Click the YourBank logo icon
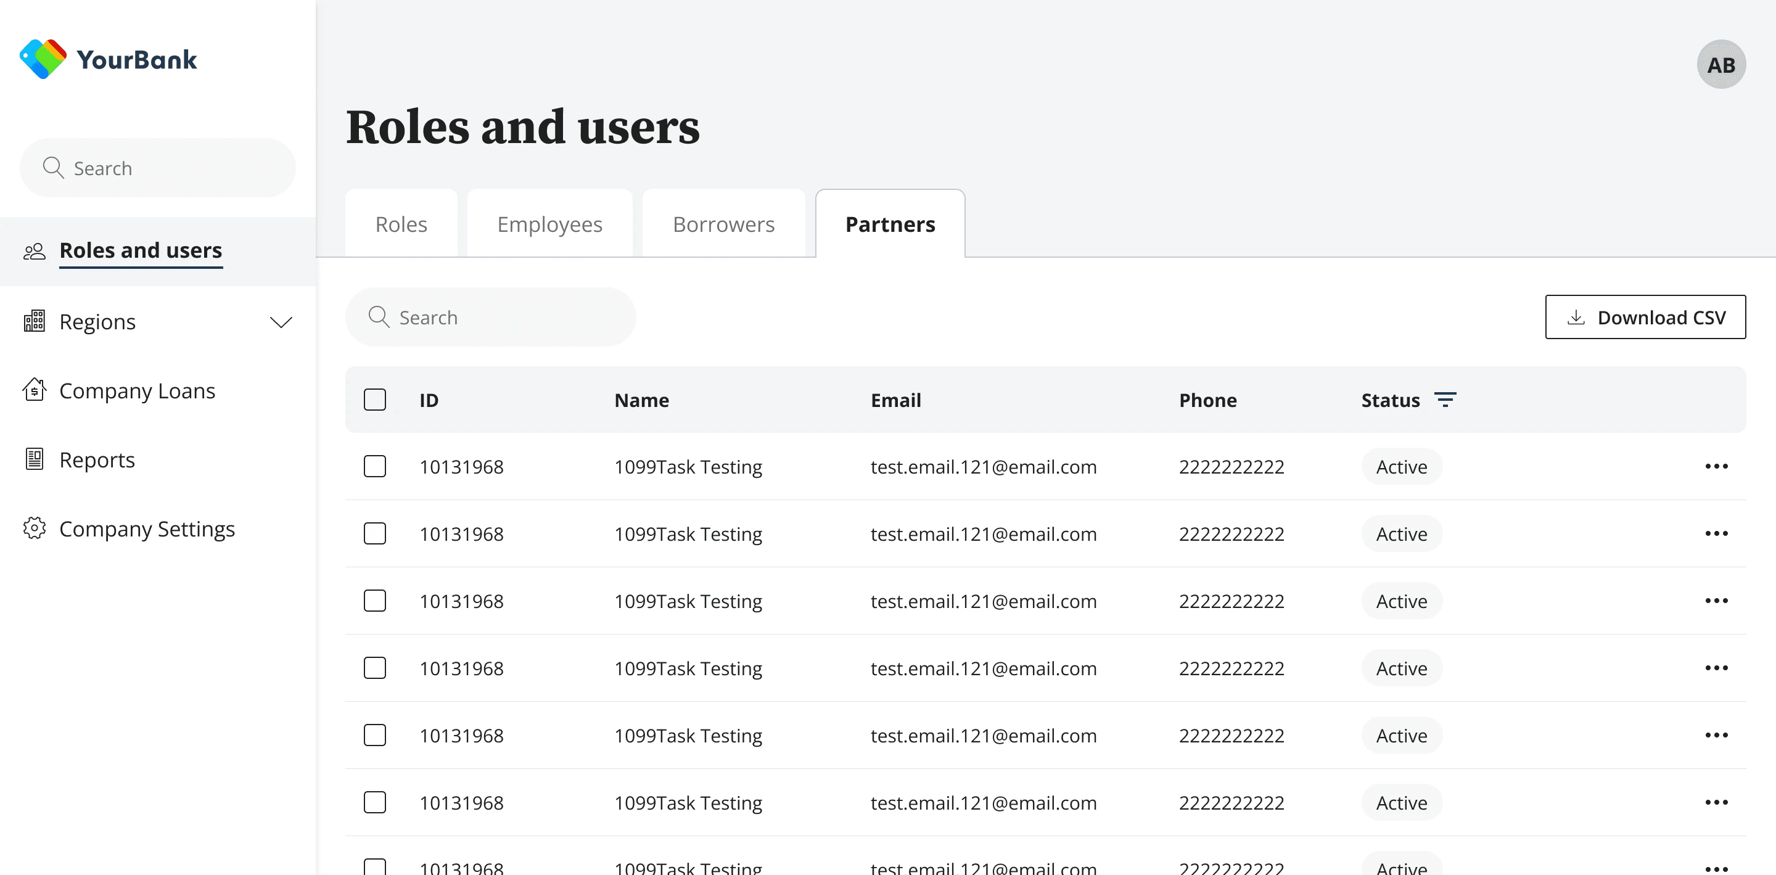 [x=43, y=59]
